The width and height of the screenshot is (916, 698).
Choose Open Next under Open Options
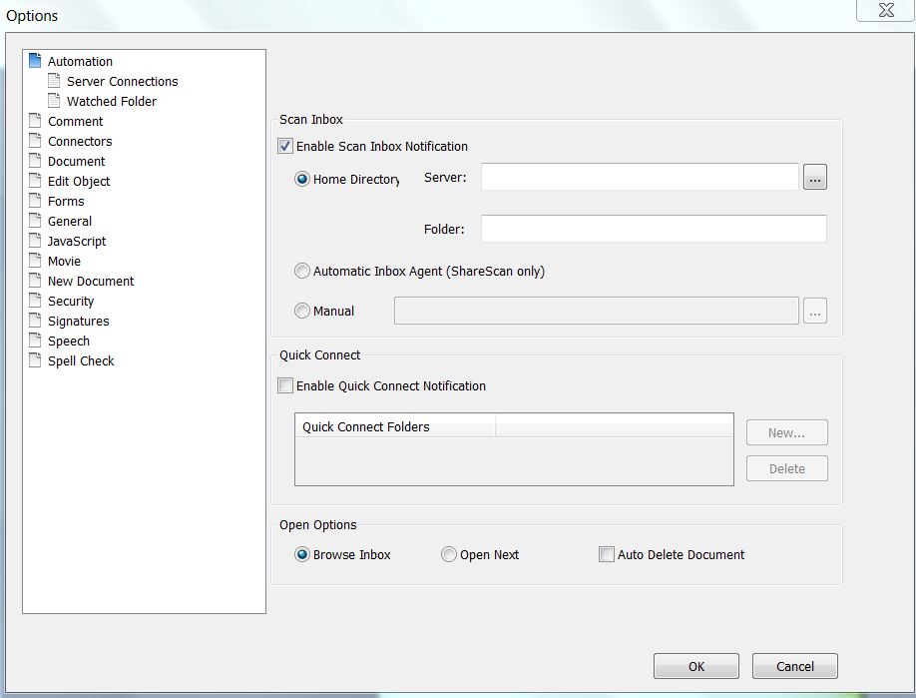(x=449, y=554)
